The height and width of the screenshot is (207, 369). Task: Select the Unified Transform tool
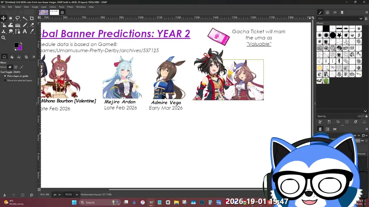coord(3,25)
